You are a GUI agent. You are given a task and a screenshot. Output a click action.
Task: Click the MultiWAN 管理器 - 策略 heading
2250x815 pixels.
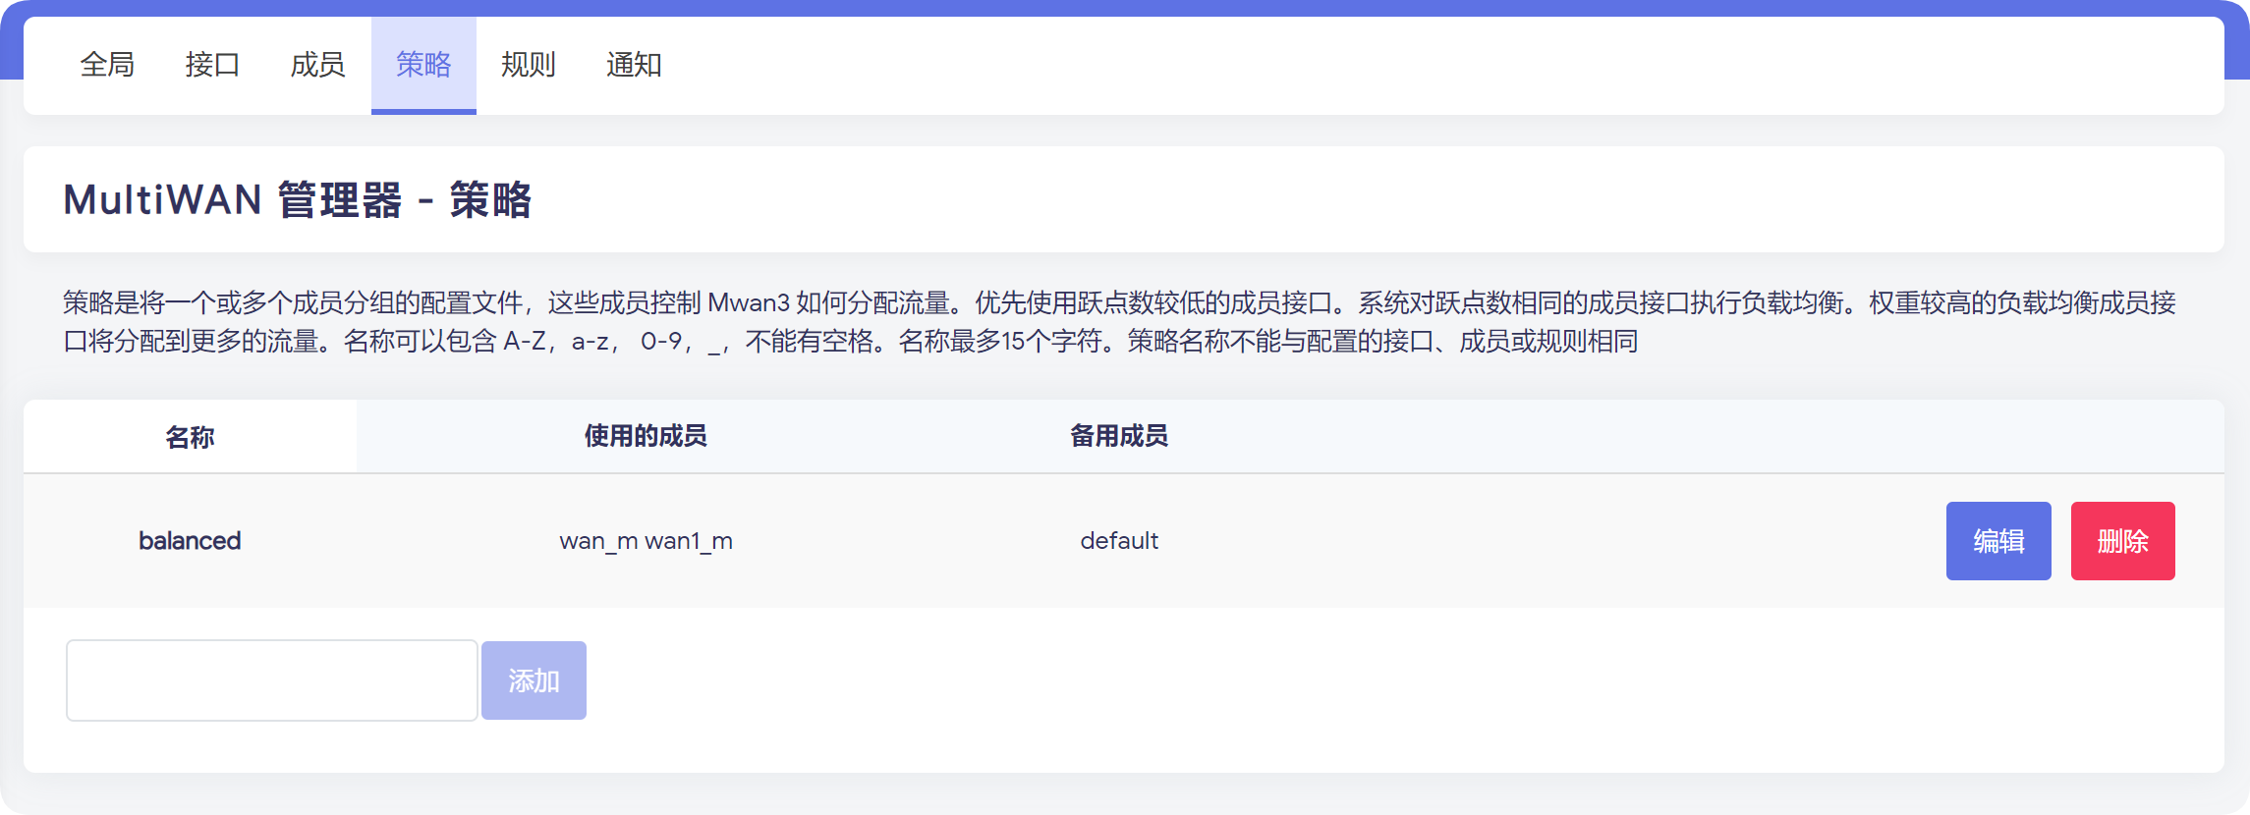point(297,200)
